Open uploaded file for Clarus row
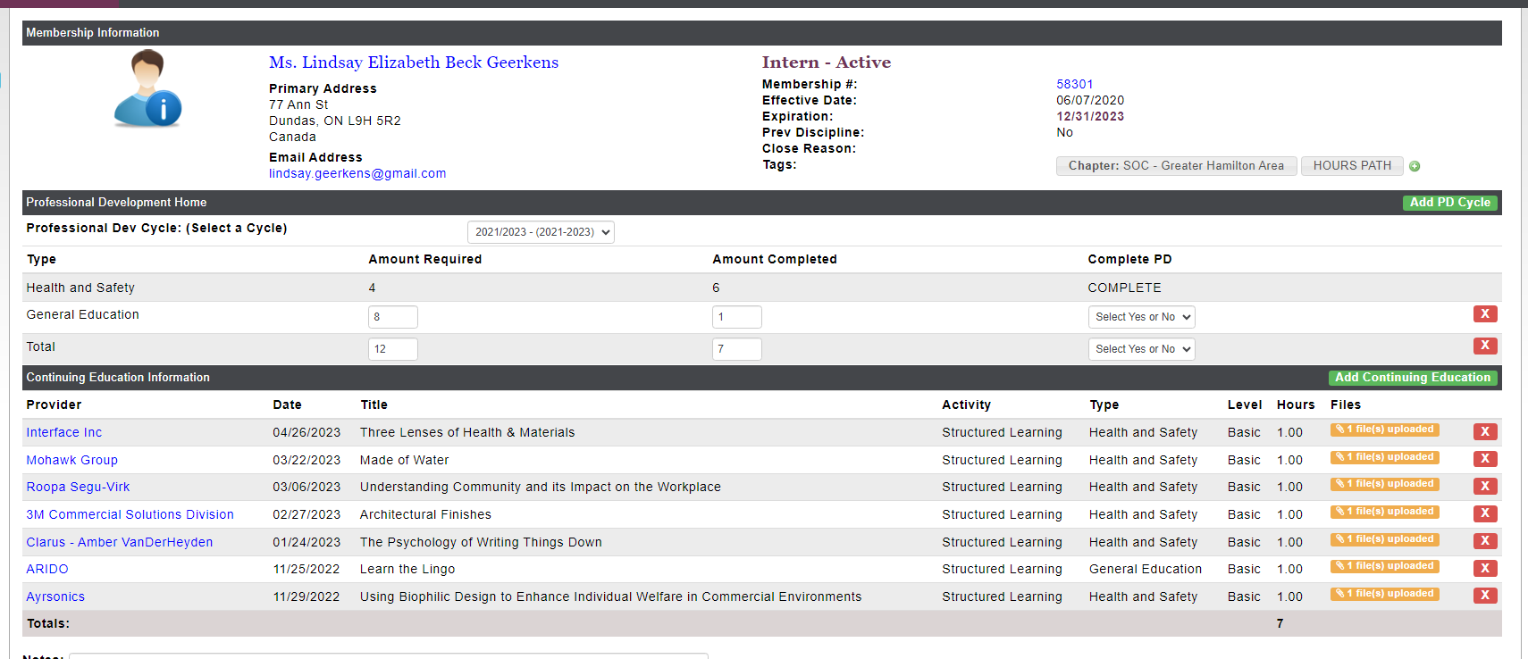 1385,539
